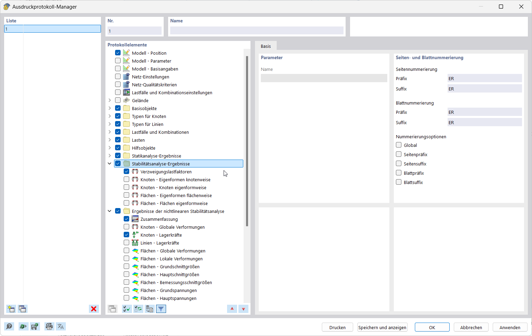Check Knoten - Eigenformen knotenweise
This screenshot has height=336, width=532.
pos(126,179)
